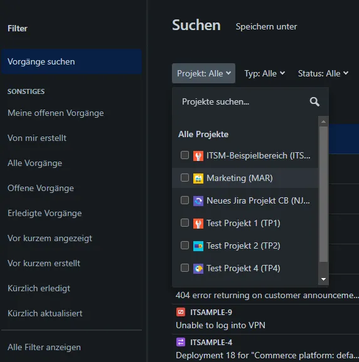
Task: Click the Test Projekt 4 avatar icon
Action: click(198, 269)
